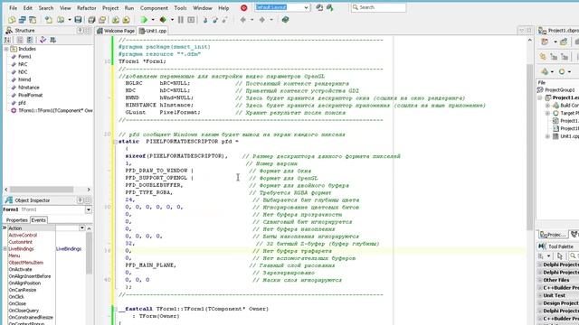
Task: Click the Trace Into debug icon
Action: [x=205, y=20]
